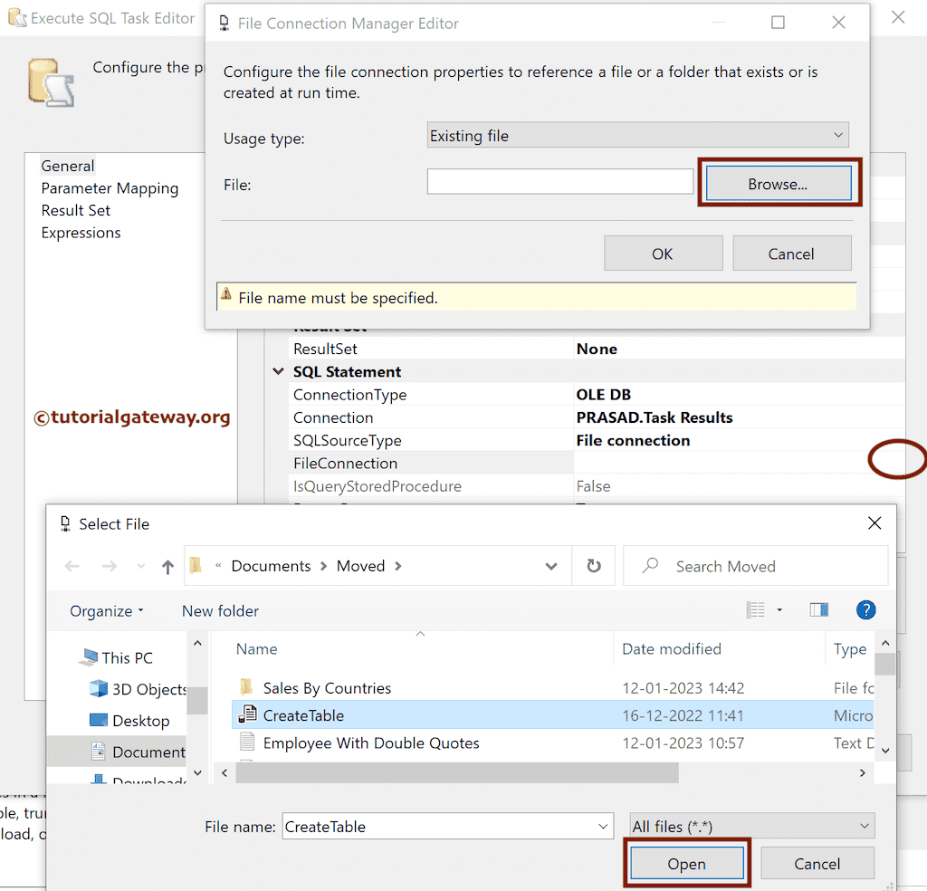Go up one folder level with the up arrow
The width and height of the screenshot is (927, 891).
click(167, 565)
